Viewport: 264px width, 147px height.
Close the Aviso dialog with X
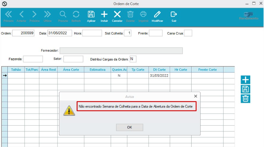pyautogui.click(x=195, y=96)
